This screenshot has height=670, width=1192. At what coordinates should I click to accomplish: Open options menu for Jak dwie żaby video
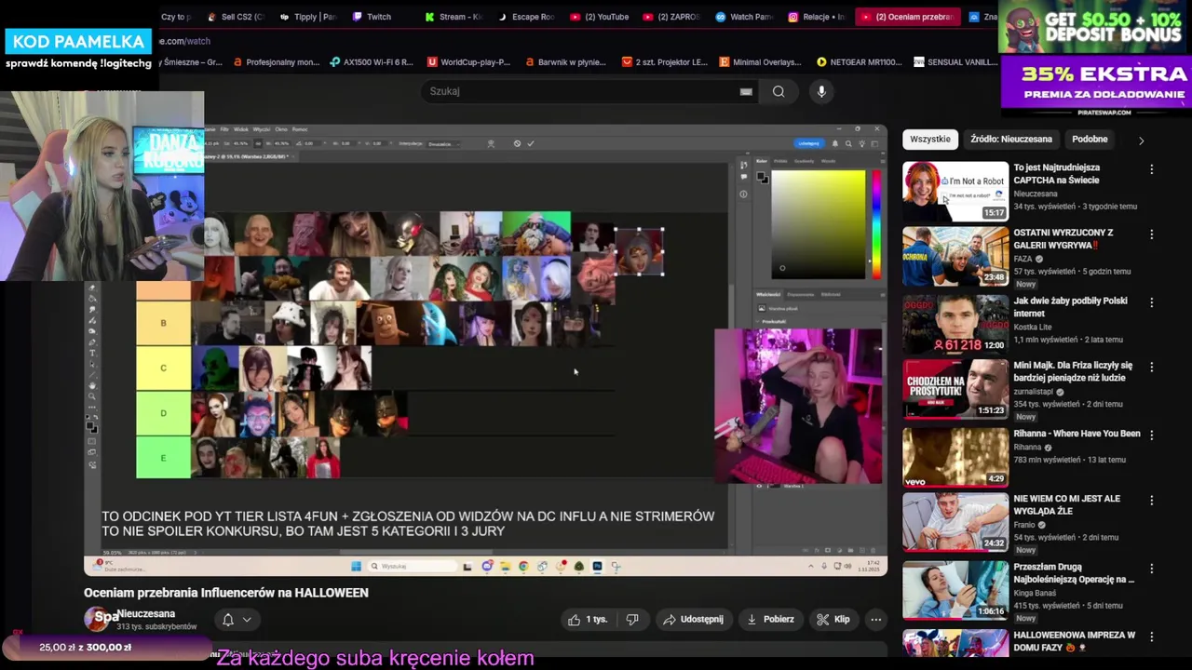[x=1152, y=302]
